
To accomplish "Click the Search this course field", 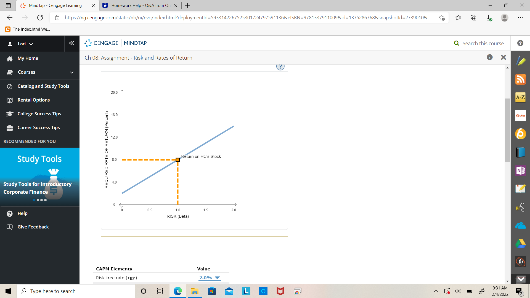I will 483,43.
